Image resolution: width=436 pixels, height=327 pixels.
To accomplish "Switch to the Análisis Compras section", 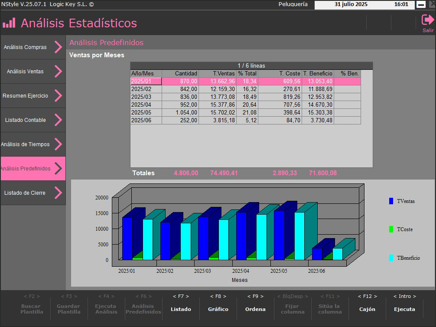I will [25, 47].
